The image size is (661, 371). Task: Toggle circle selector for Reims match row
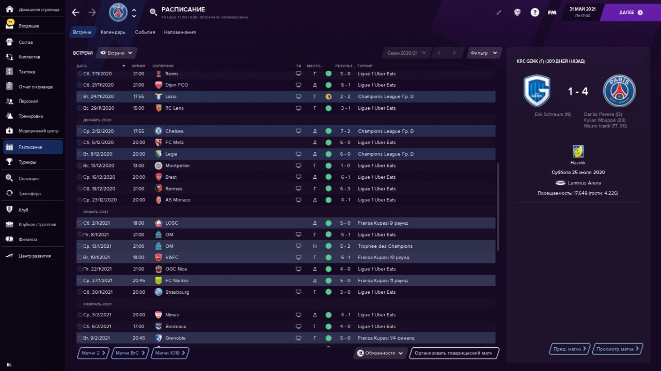80,74
